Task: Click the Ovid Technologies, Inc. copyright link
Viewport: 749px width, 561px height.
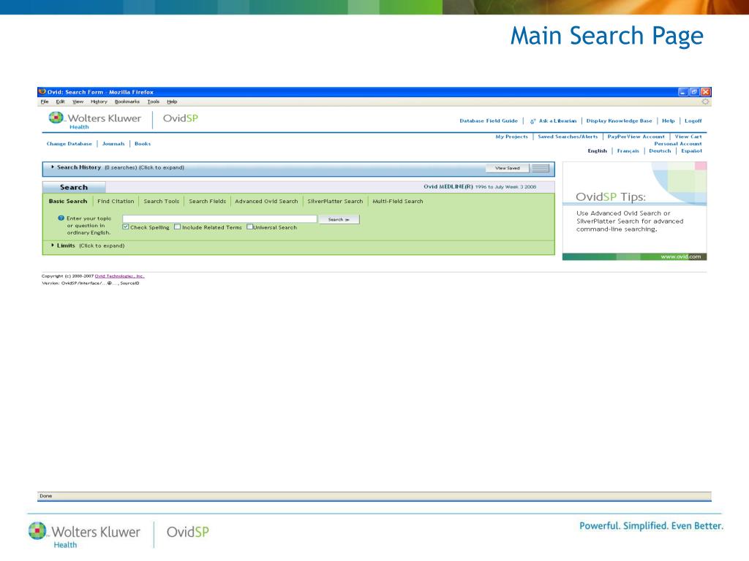Action: point(119,276)
